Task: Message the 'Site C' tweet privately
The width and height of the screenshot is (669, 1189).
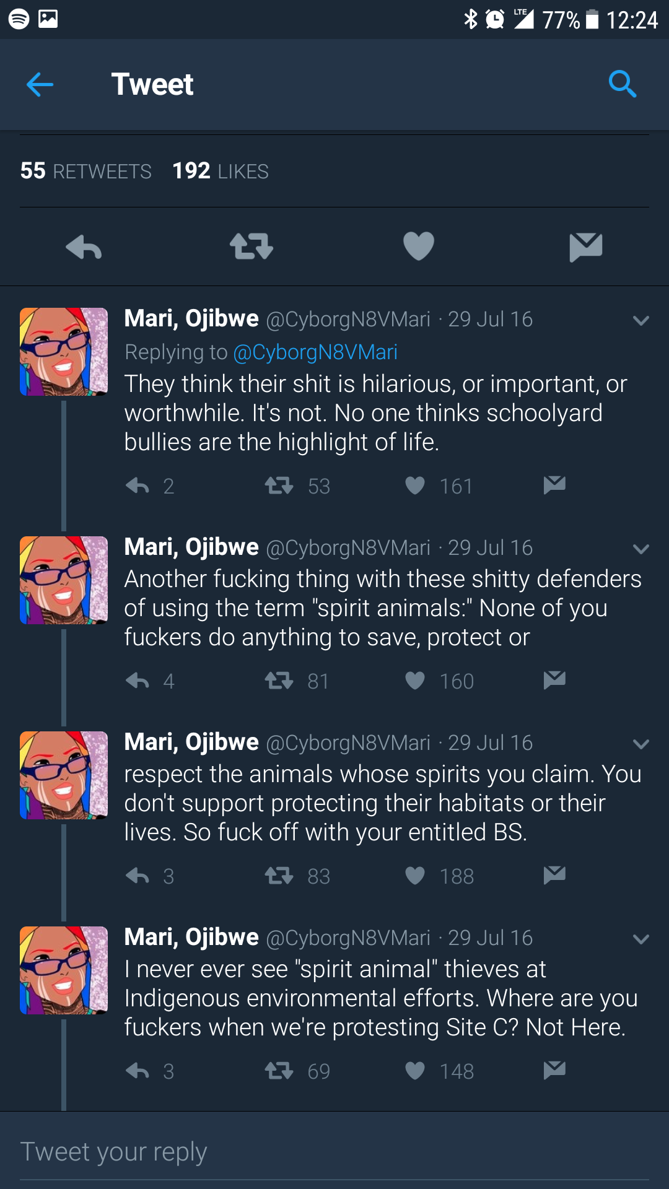Action: (x=554, y=1071)
